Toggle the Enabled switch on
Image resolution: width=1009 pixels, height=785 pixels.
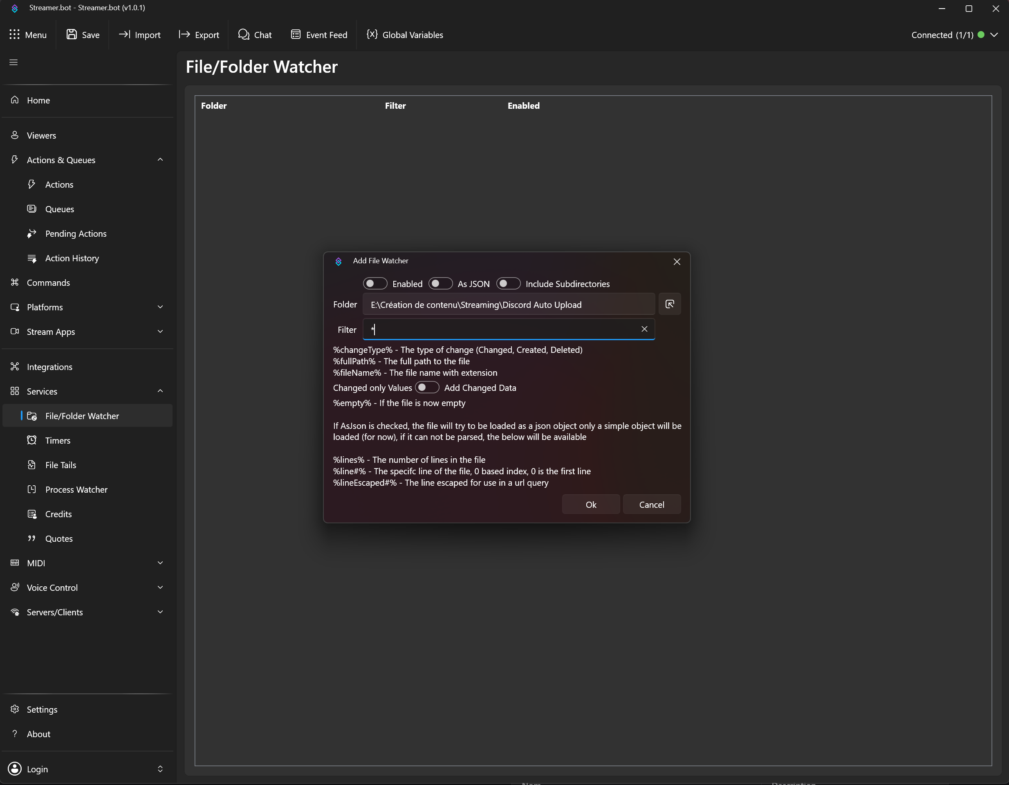click(374, 283)
